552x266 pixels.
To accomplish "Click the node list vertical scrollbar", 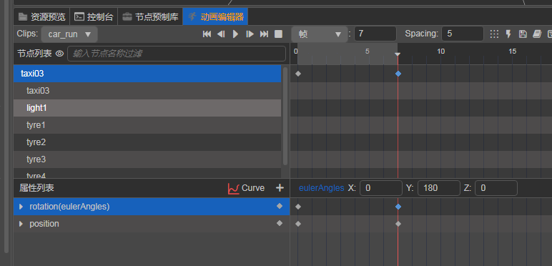I will click(x=285, y=116).
